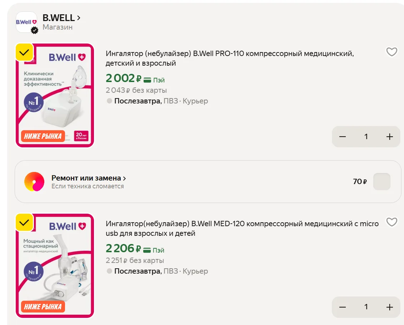Screen dimensions: 404x325
Task: Enable the 70 ₽ repair or replacement checkbox
Action: click(382, 182)
